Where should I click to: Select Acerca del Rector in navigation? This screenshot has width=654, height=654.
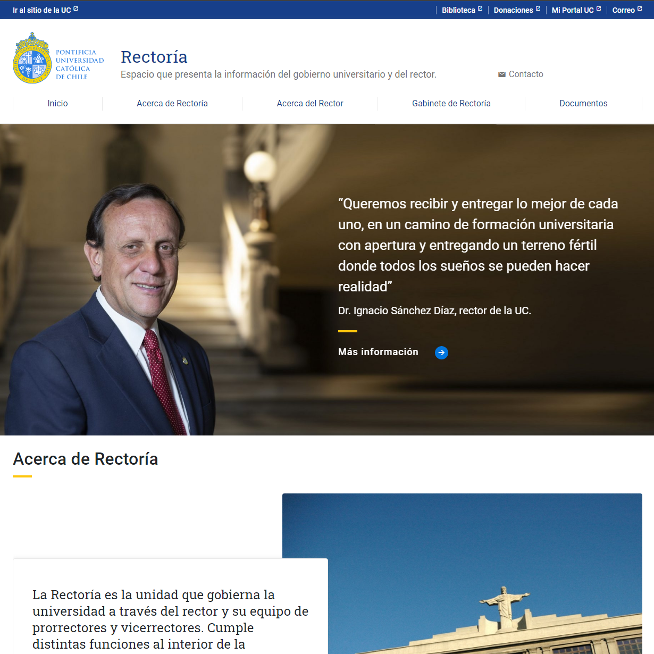(x=310, y=103)
